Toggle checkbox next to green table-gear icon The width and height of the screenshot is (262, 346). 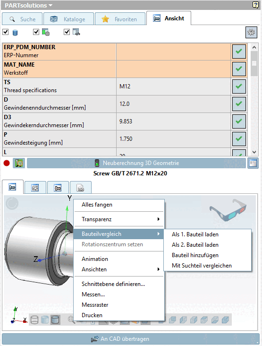pos(36,32)
